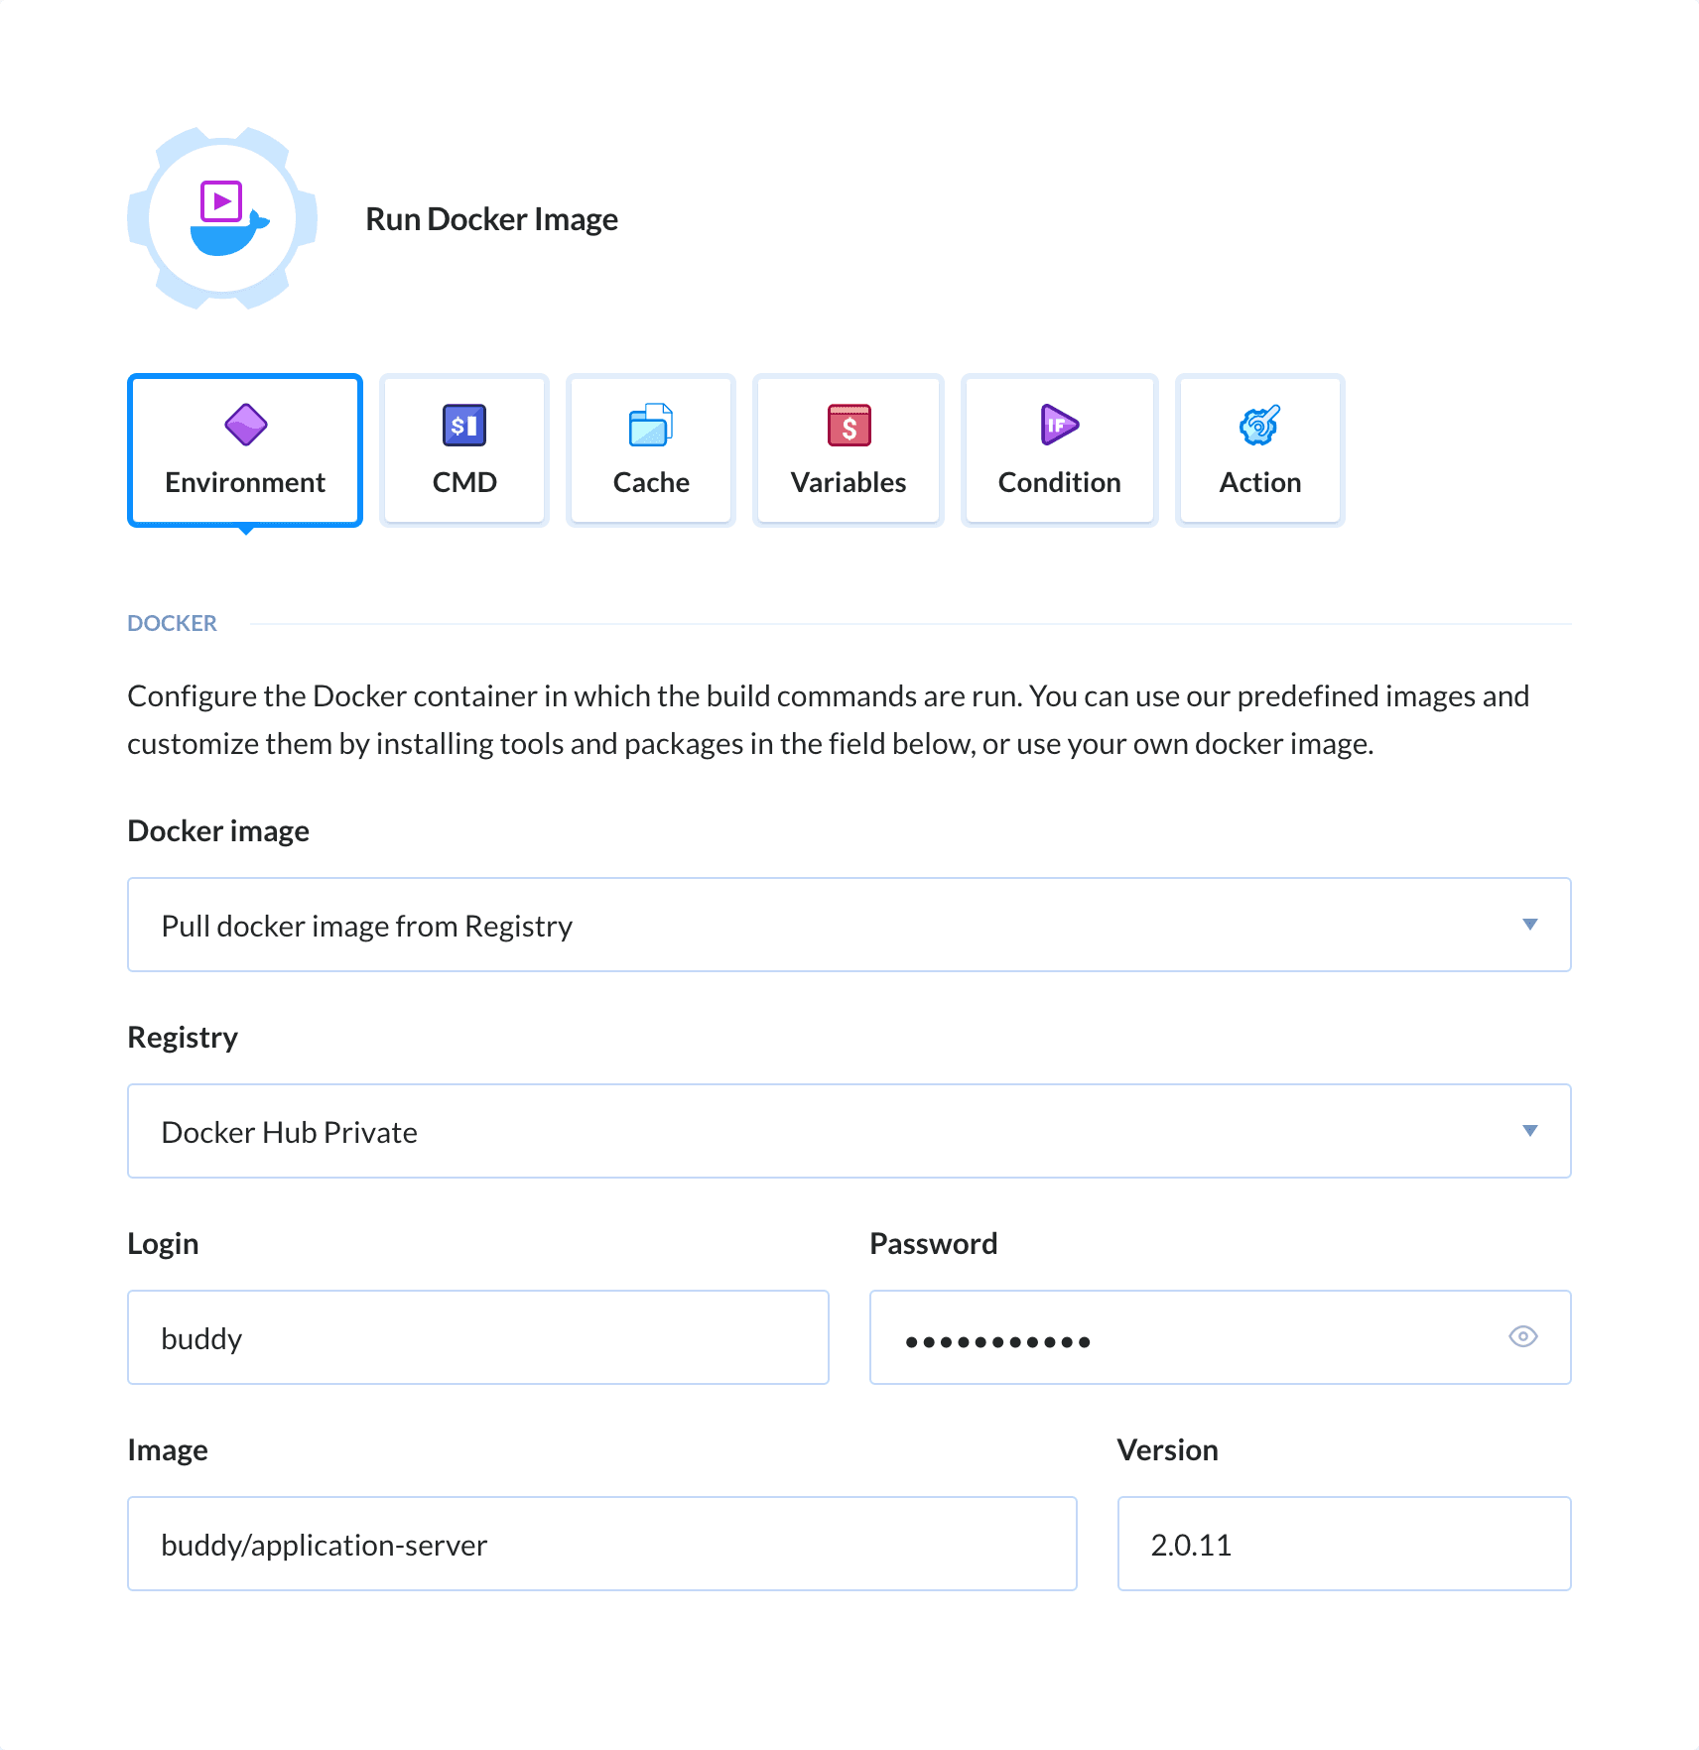The width and height of the screenshot is (1699, 1750).
Task: Click the DOCKER section heading
Action: pyautogui.click(x=172, y=622)
